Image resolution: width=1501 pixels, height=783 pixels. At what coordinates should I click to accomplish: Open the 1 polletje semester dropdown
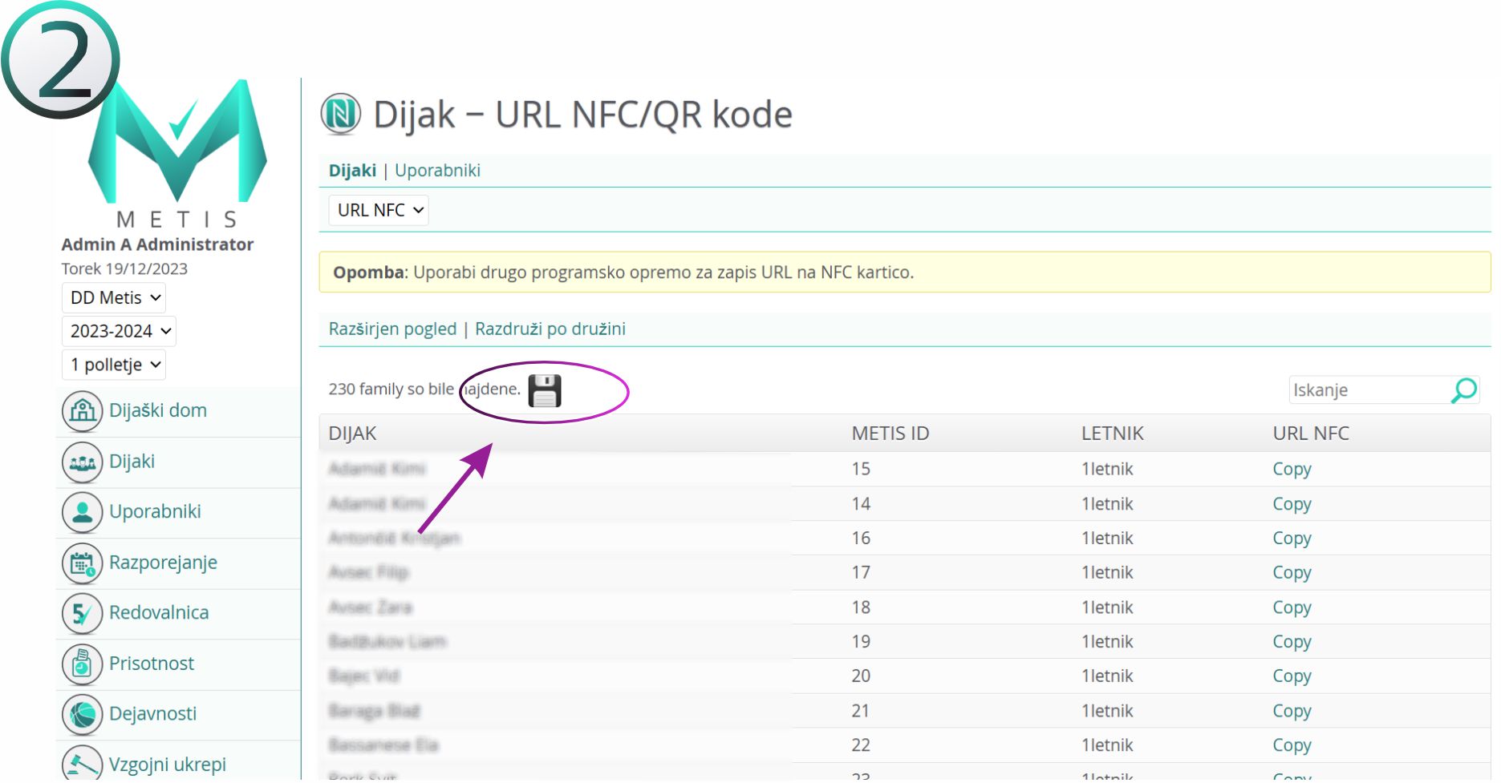(x=114, y=365)
